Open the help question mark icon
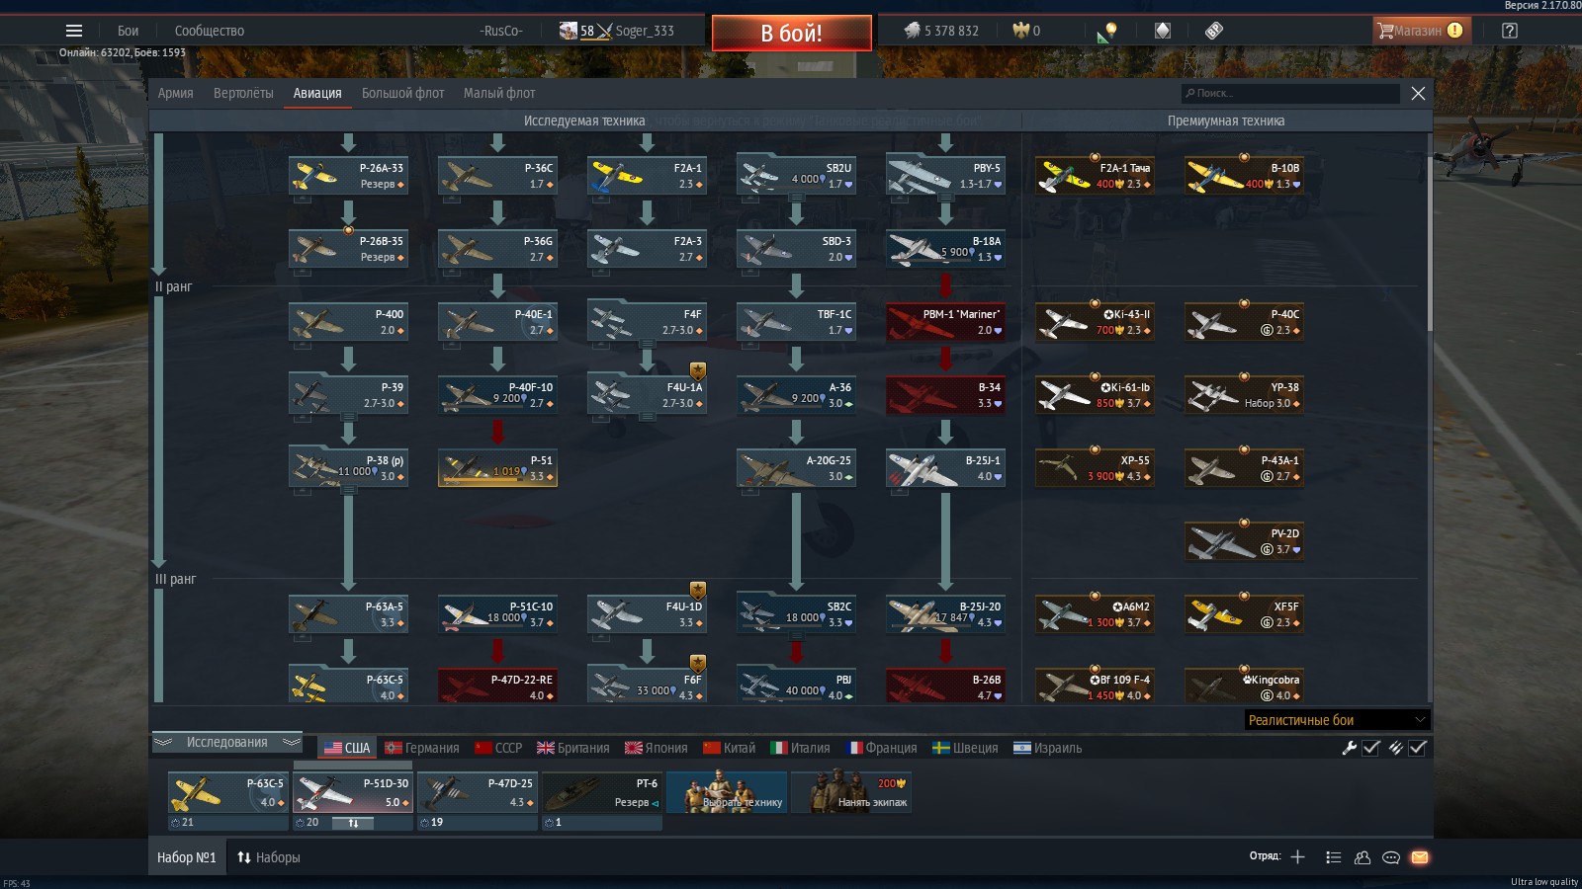 pos(1509,31)
